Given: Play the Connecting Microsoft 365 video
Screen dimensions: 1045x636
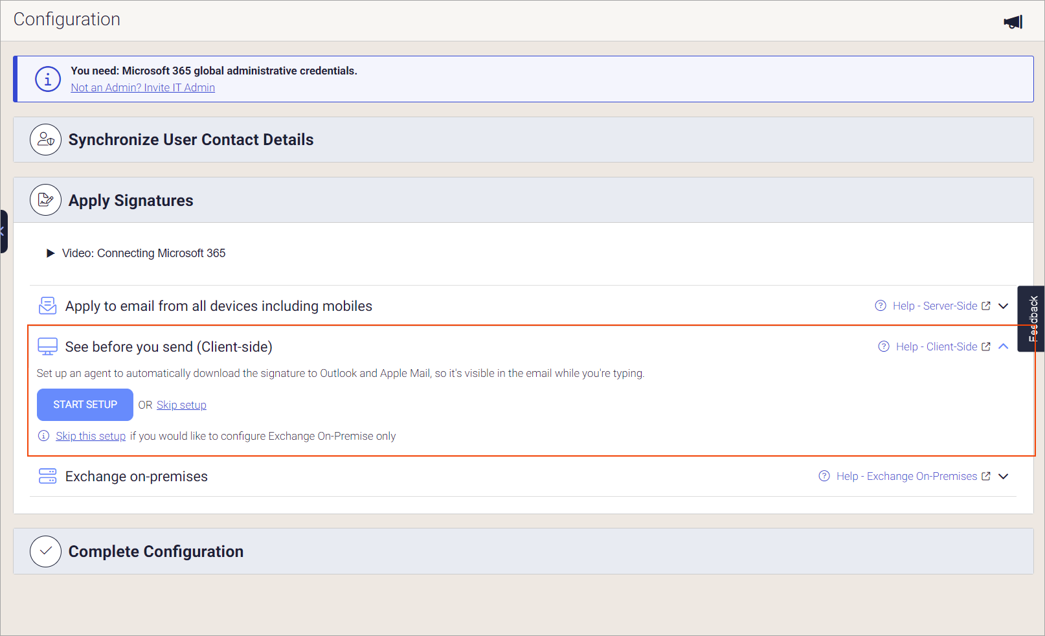Looking at the screenshot, I should click(x=51, y=253).
